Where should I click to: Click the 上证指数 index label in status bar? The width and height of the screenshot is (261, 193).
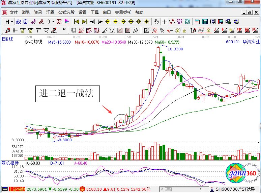(17, 189)
